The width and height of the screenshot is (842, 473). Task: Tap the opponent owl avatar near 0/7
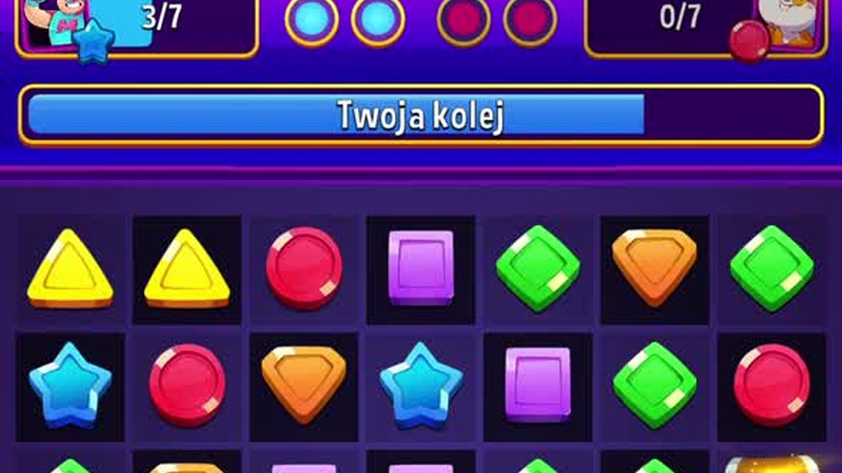tap(788, 22)
